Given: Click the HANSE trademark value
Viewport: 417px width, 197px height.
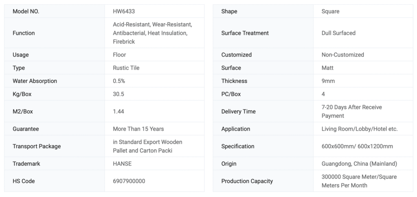Looking at the screenshot, I should 122,164.
